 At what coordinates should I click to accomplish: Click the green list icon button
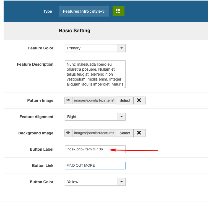[x=118, y=11]
